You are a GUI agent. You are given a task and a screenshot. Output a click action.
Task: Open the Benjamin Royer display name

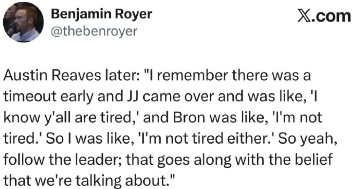click(102, 15)
